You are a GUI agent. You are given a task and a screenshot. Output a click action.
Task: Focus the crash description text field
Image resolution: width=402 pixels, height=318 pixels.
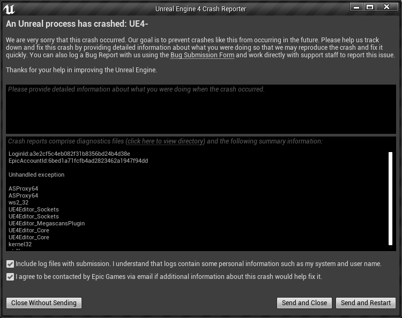click(201, 109)
